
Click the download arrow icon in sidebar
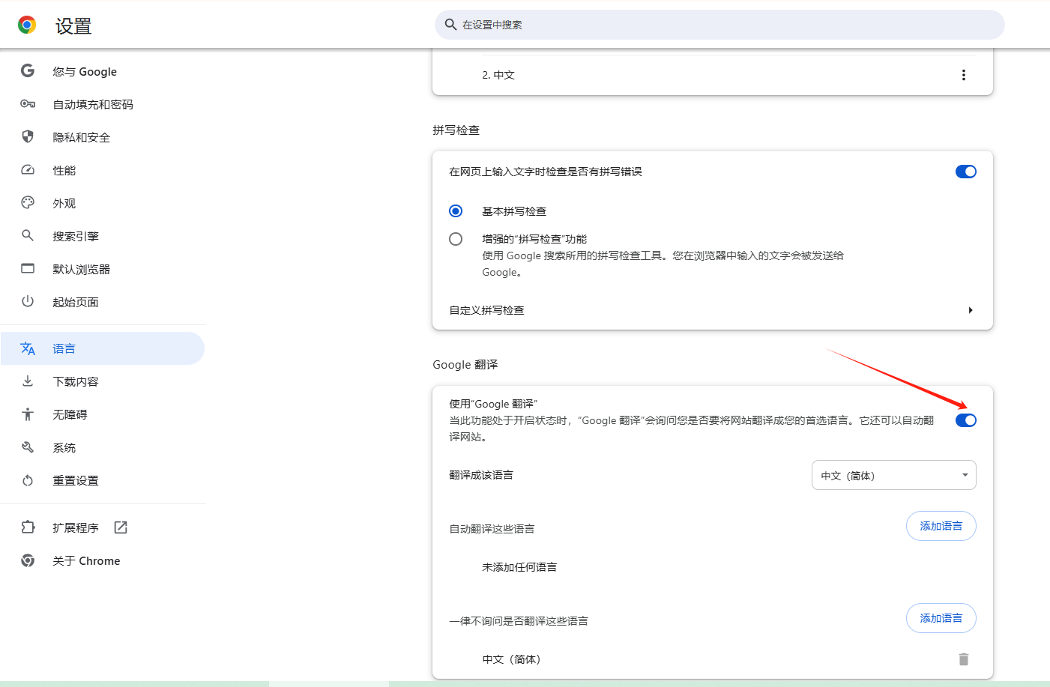click(x=28, y=381)
